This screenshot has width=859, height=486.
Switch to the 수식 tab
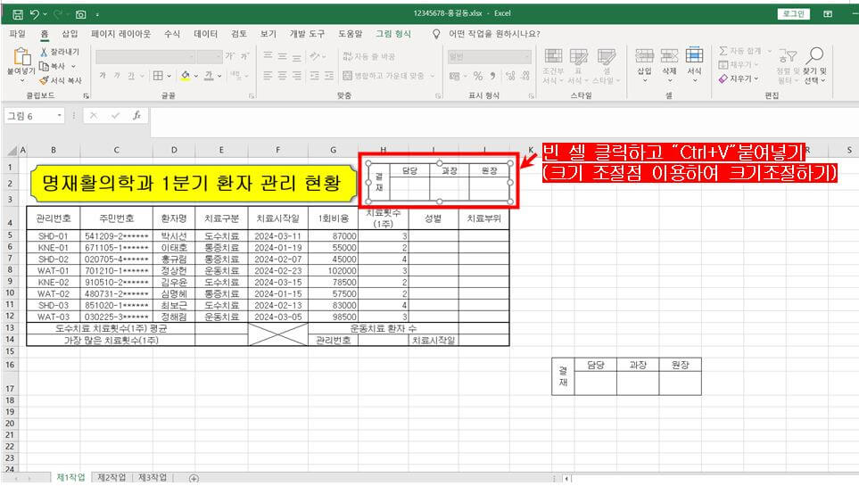click(x=172, y=34)
